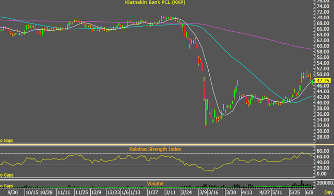
Task: Click the 60.00 price axis label
Action: click(x=323, y=46)
